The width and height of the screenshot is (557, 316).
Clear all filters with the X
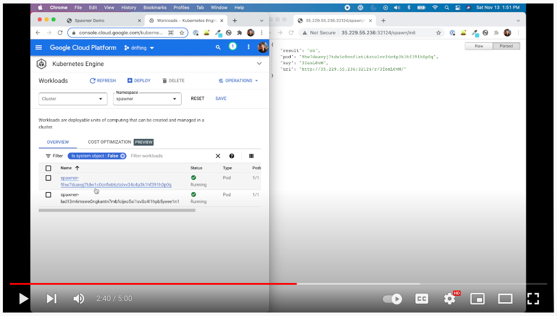pyautogui.click(x=218, y=156)
